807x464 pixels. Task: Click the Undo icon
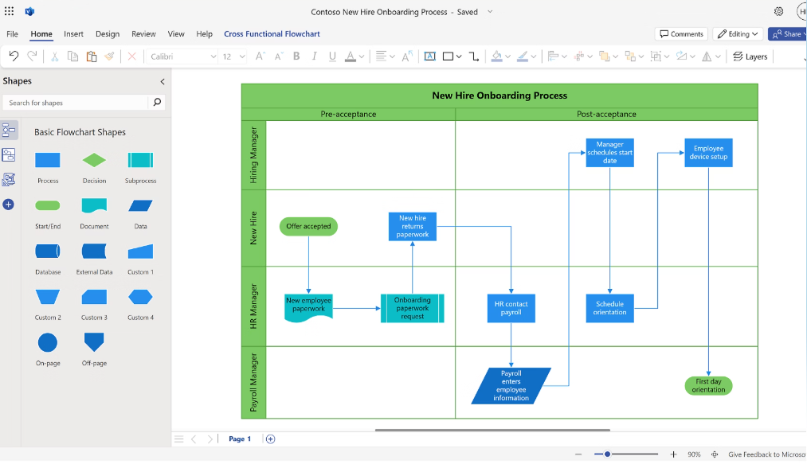click(13, 56)
